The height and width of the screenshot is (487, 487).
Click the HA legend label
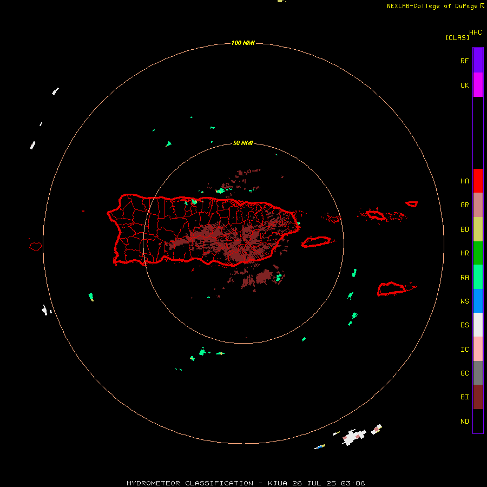click(x=464, y=181)
